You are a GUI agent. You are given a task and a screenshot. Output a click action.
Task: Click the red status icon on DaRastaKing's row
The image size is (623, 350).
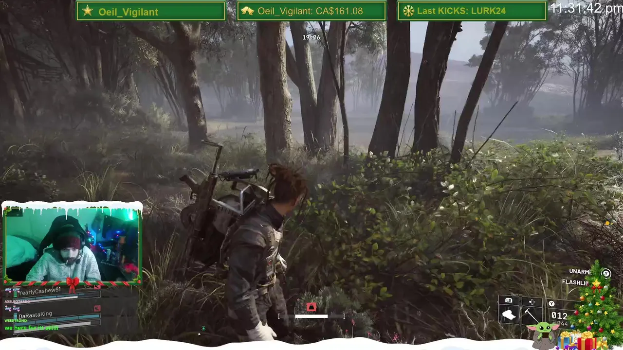(97, 308)
